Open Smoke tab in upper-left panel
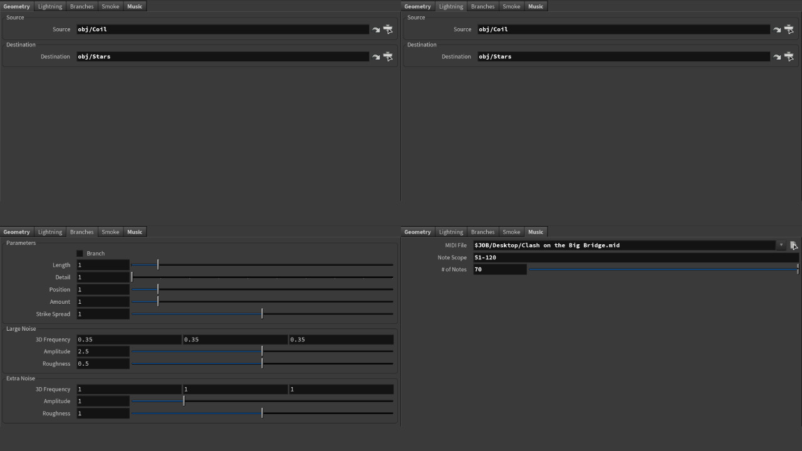Image resolution: width=802 pixels, height=451 pixels. (110, 6)
